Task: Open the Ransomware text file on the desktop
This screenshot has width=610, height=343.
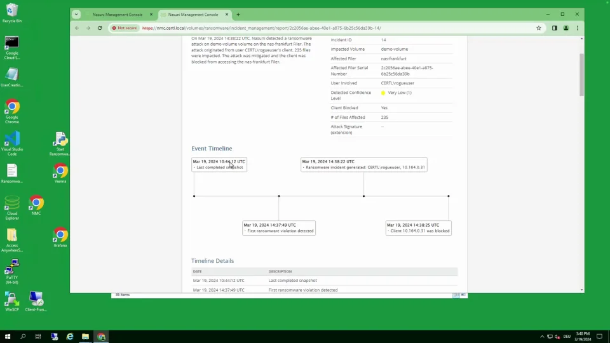Action: coord(11,173)
